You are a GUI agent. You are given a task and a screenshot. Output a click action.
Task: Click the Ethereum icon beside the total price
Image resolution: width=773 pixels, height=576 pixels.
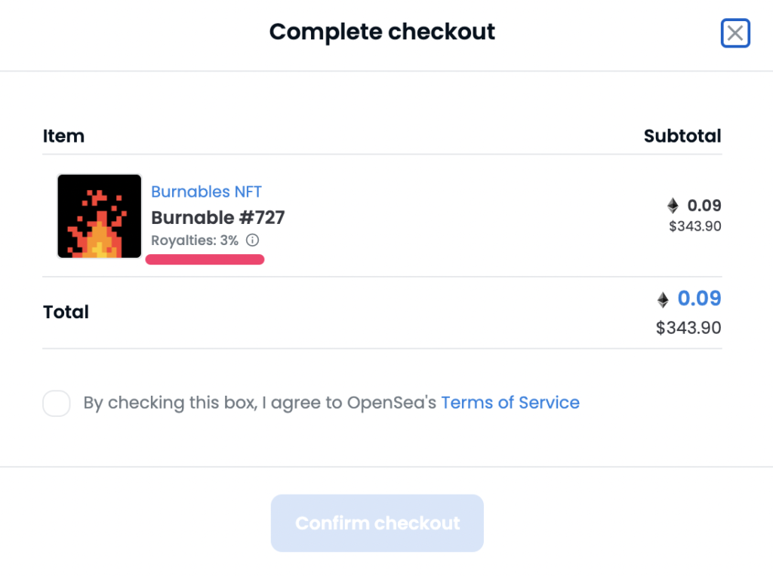pyautogui.click(x=663, y=299)
